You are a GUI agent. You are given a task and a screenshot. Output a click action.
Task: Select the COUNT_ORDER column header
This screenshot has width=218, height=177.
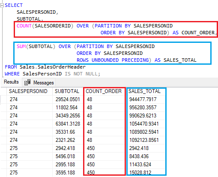[x=104, y=91]
